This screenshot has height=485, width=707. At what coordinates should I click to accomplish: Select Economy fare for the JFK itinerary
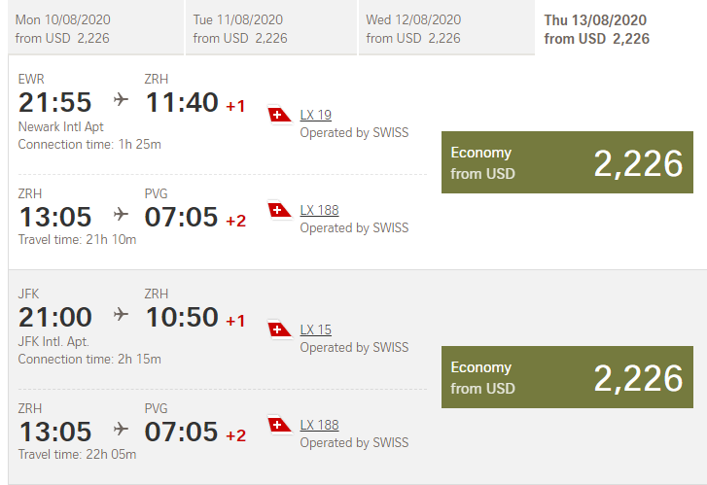point(568,377)
